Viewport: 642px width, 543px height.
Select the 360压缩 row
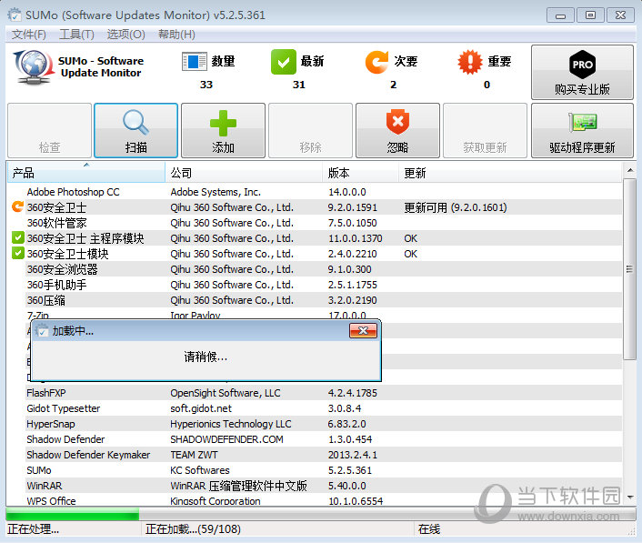[314, 300]
